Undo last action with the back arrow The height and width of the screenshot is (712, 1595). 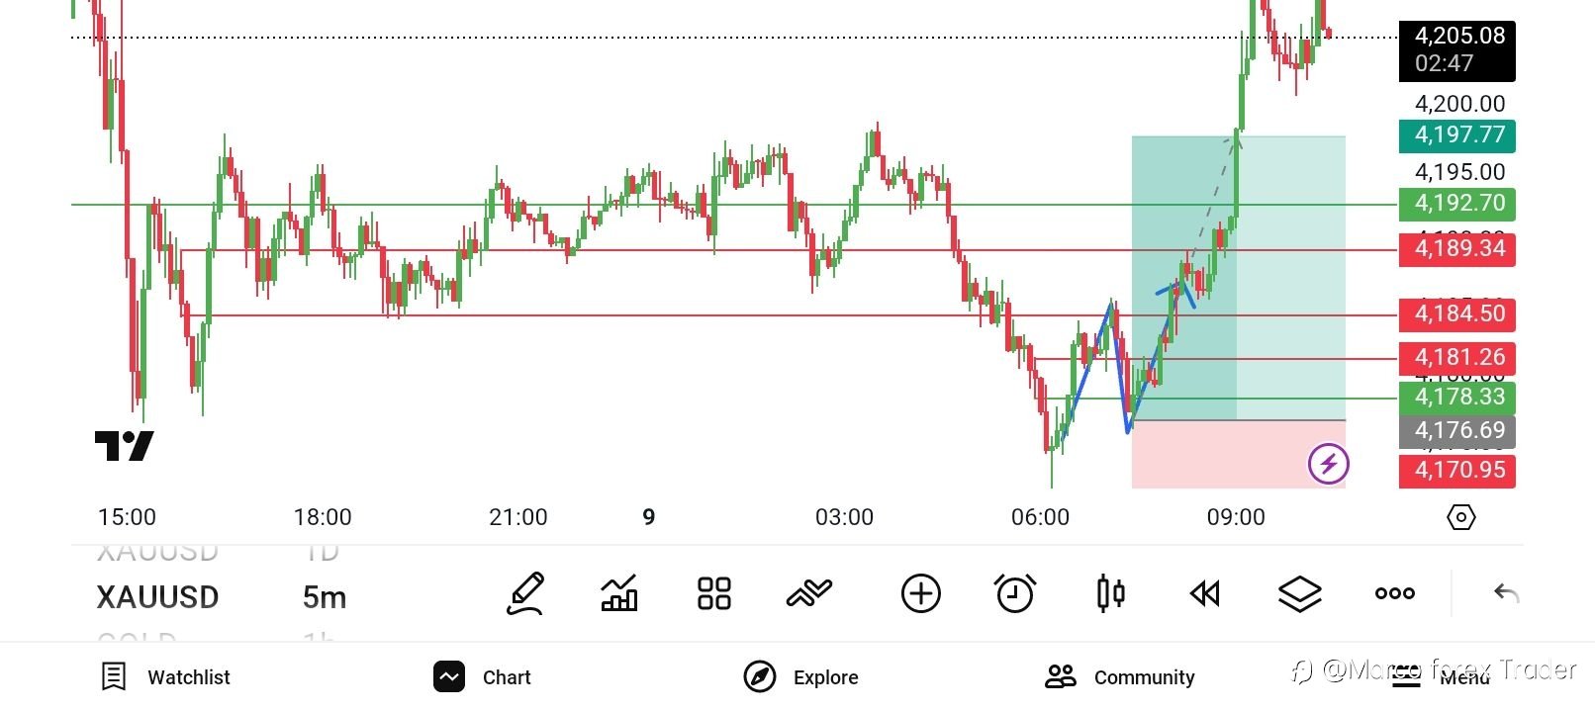click(x=1506, y=593)
